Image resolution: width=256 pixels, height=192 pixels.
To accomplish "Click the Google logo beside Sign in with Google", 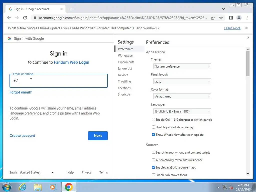I will [x=9, y=38].
